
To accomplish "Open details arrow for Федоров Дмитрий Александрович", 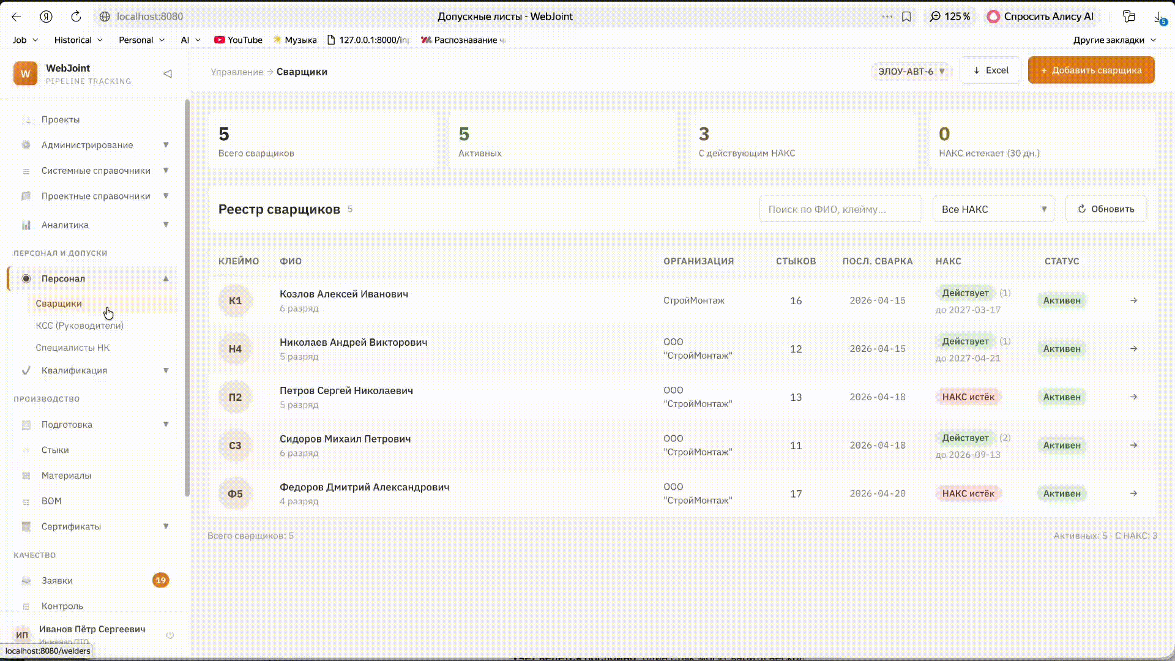I will pyautogui.click(x=1133, y=494).
